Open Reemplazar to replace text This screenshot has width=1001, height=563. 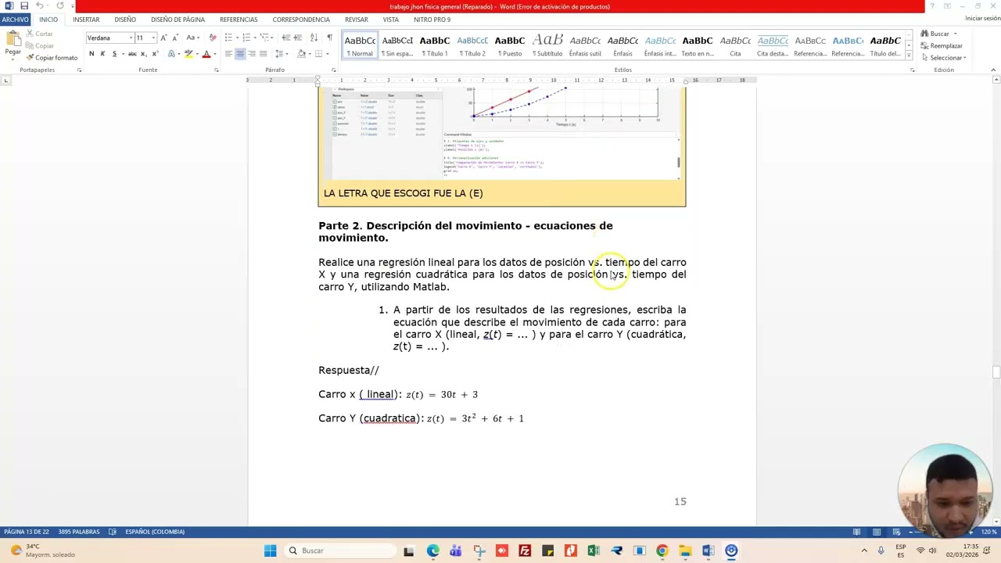[942, 46]
